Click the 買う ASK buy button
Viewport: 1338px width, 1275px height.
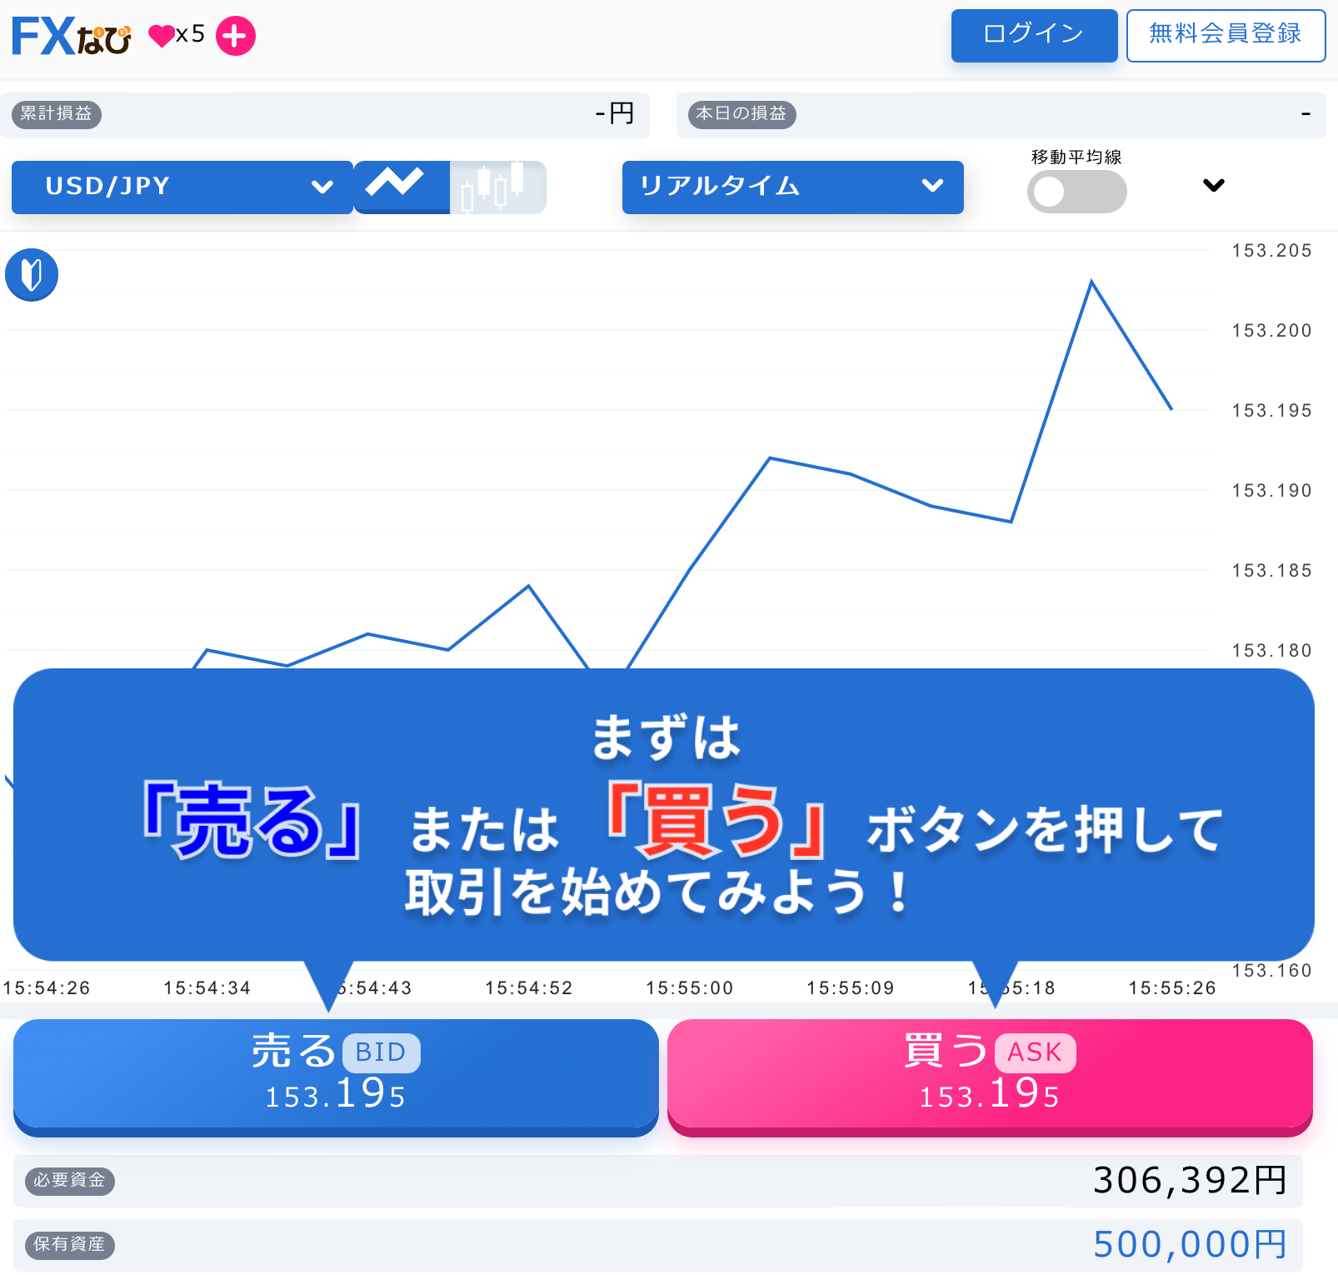[x=990, y=1077]
